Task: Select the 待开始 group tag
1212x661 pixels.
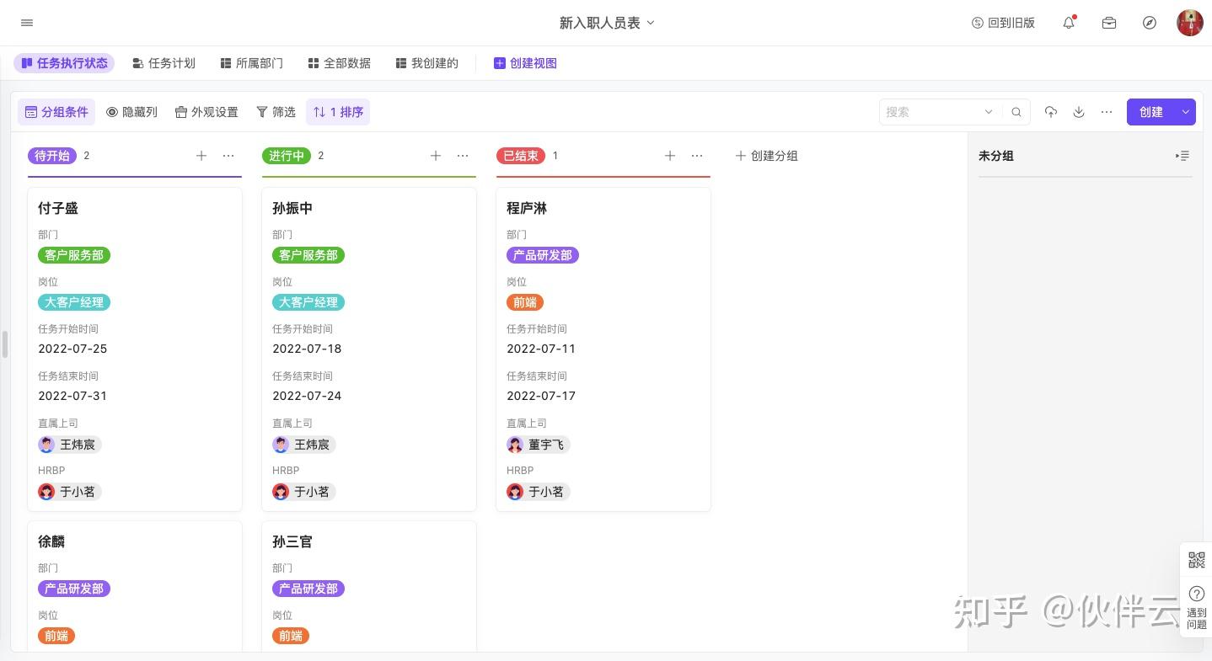Action: (52, 156)
